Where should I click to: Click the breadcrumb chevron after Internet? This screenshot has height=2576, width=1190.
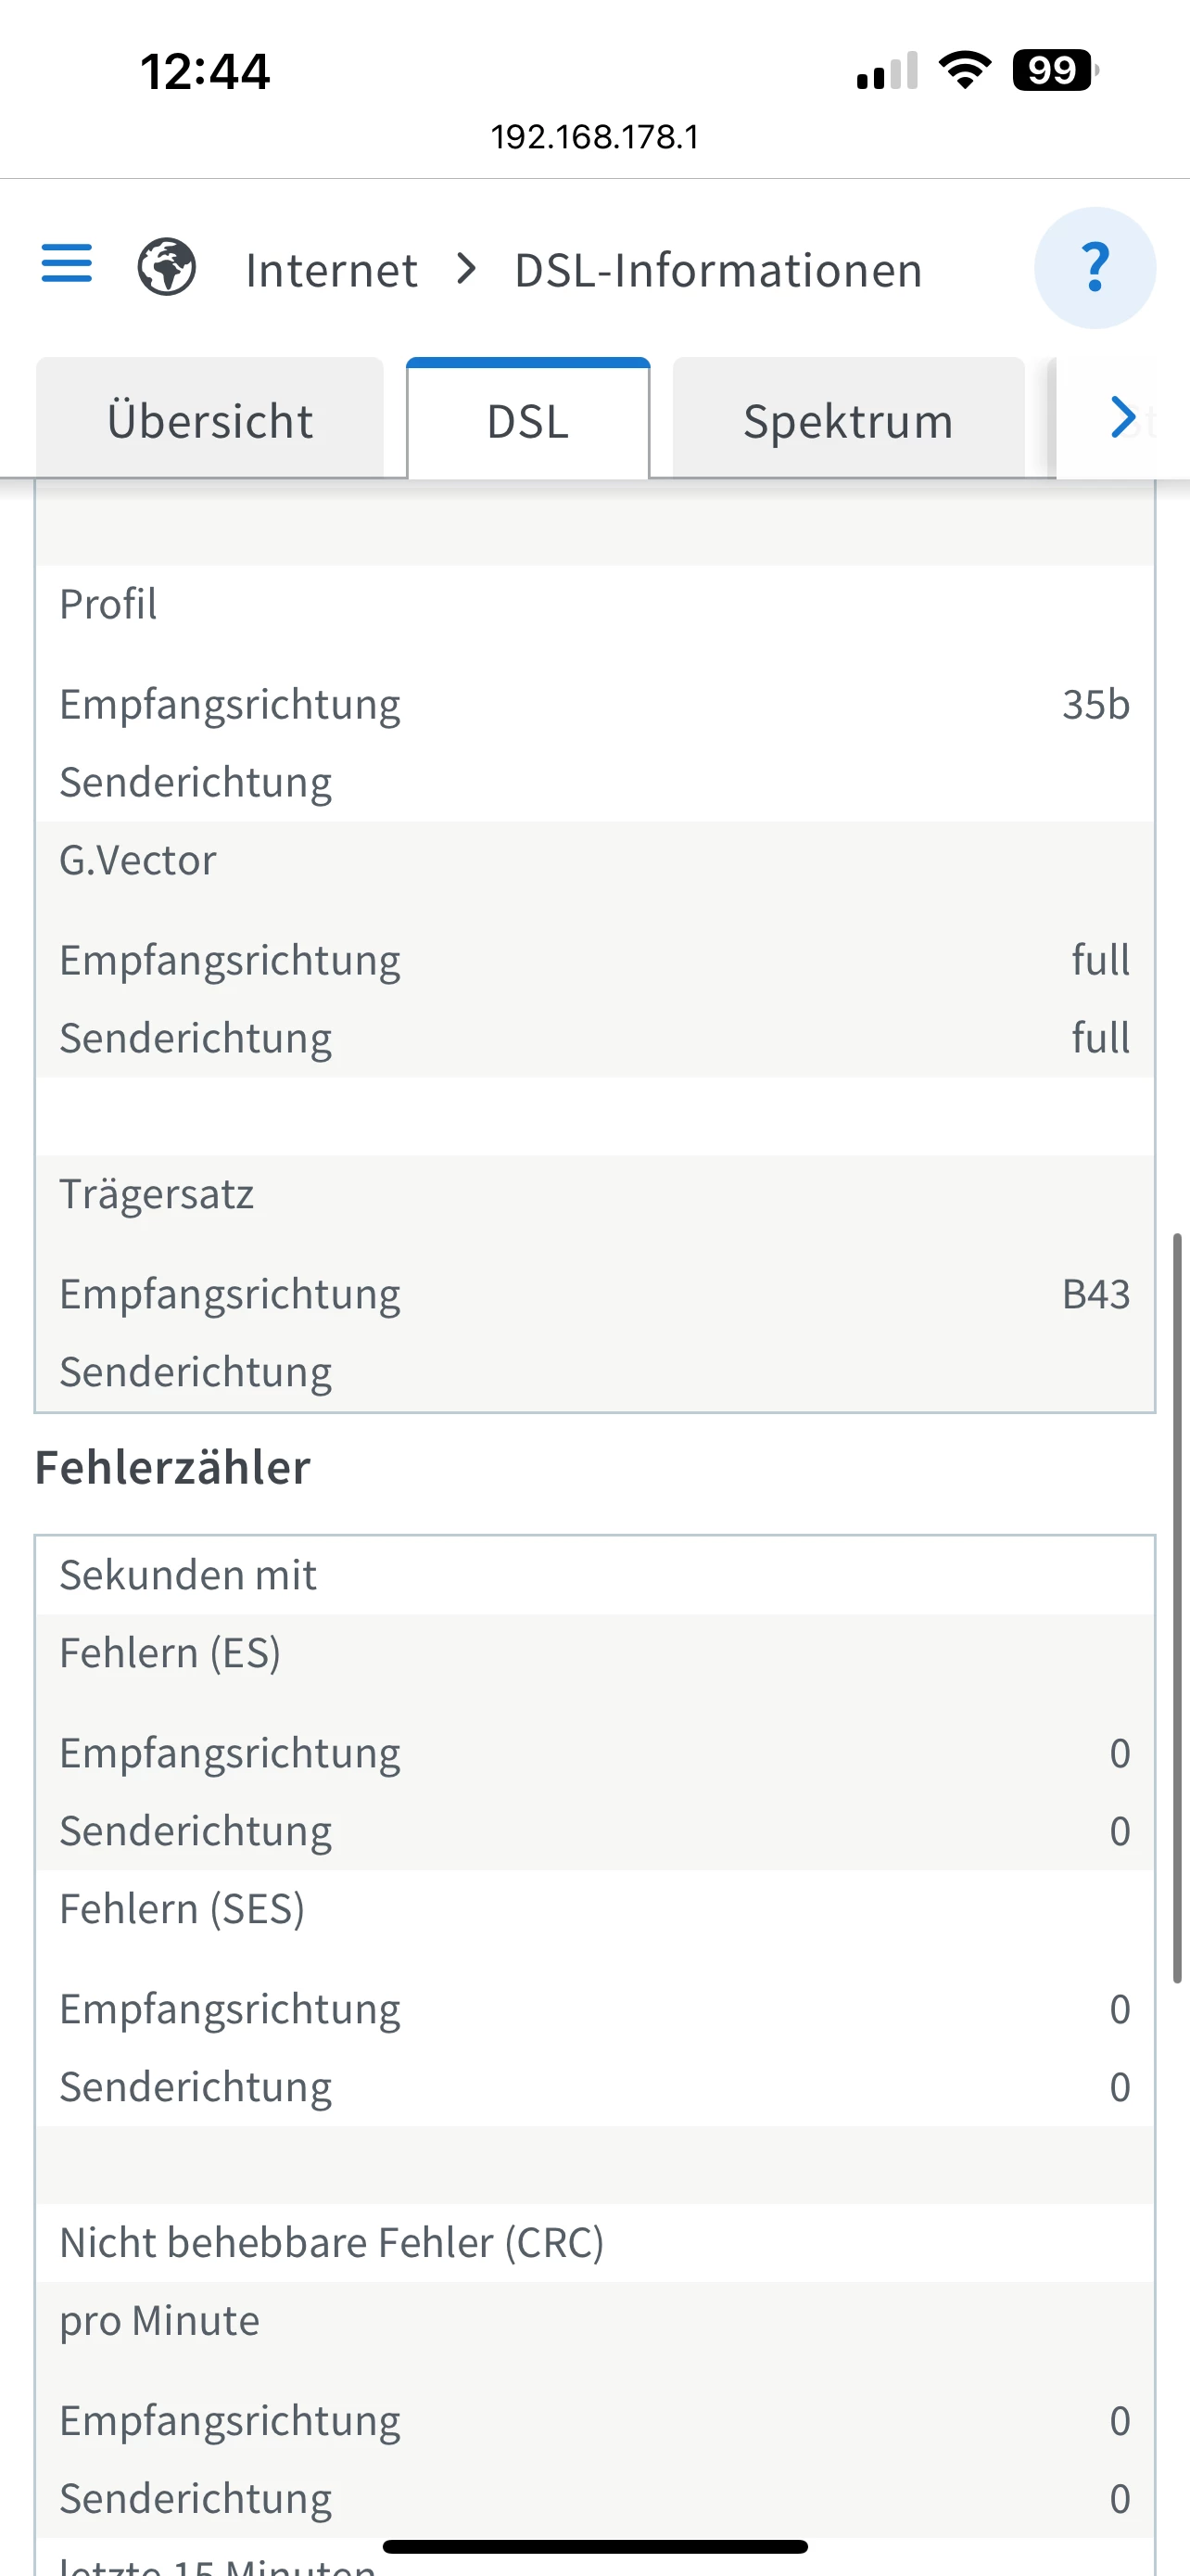pyautogui.click(x=465, y=269)
